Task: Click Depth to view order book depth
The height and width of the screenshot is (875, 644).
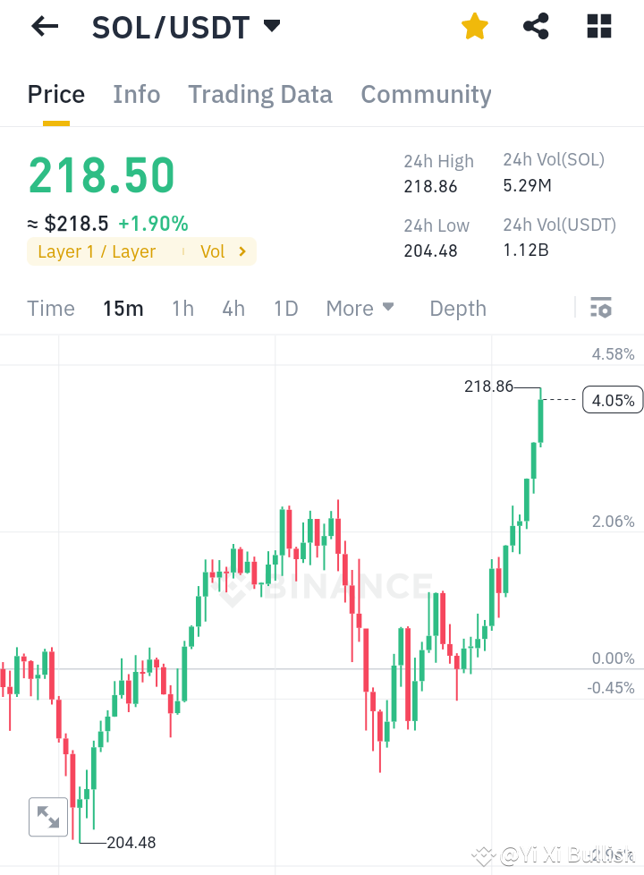Action: (457, 308)
